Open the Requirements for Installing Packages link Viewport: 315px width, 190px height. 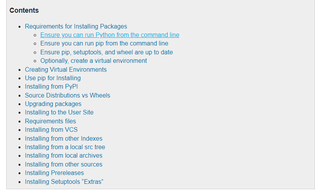pos(76,26)
